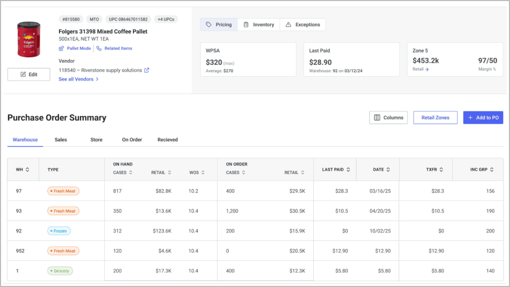
Task: Click INC GRP value 190
Action: pos(490,211)
